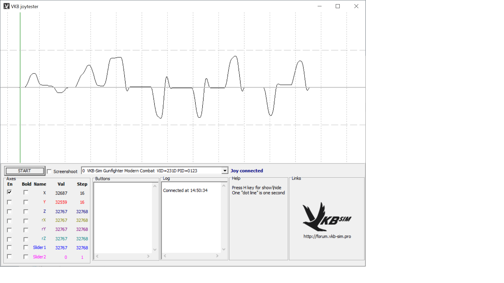Click 'Press H key for show\hide' help text
This screenshot has width=504, height=283.
256,188
